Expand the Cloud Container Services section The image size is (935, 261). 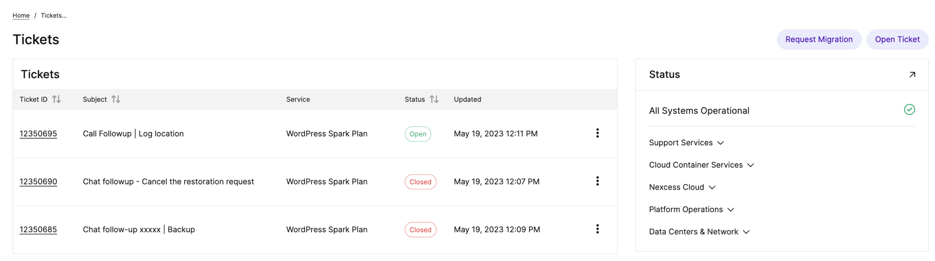pyautogui.click(x=751, y=165)
